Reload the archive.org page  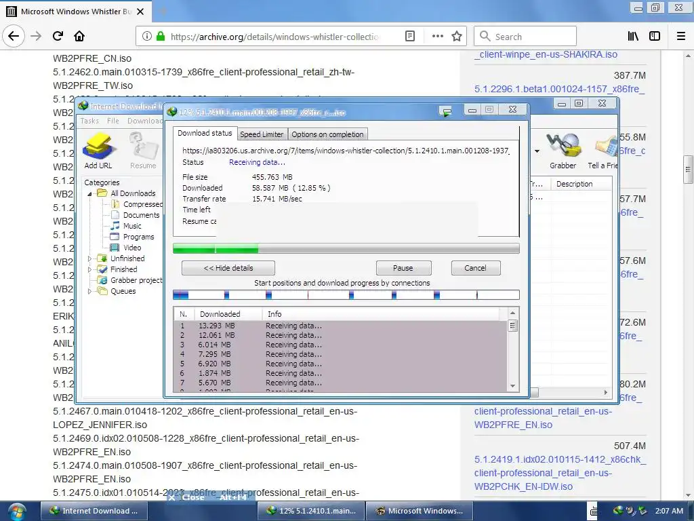click(x=58, y=37)
